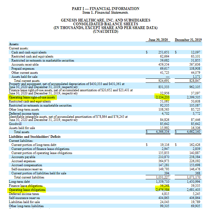Click the total current assets value 924,691
The width and height of the screenshot is (206, 209).
(164, 81)
